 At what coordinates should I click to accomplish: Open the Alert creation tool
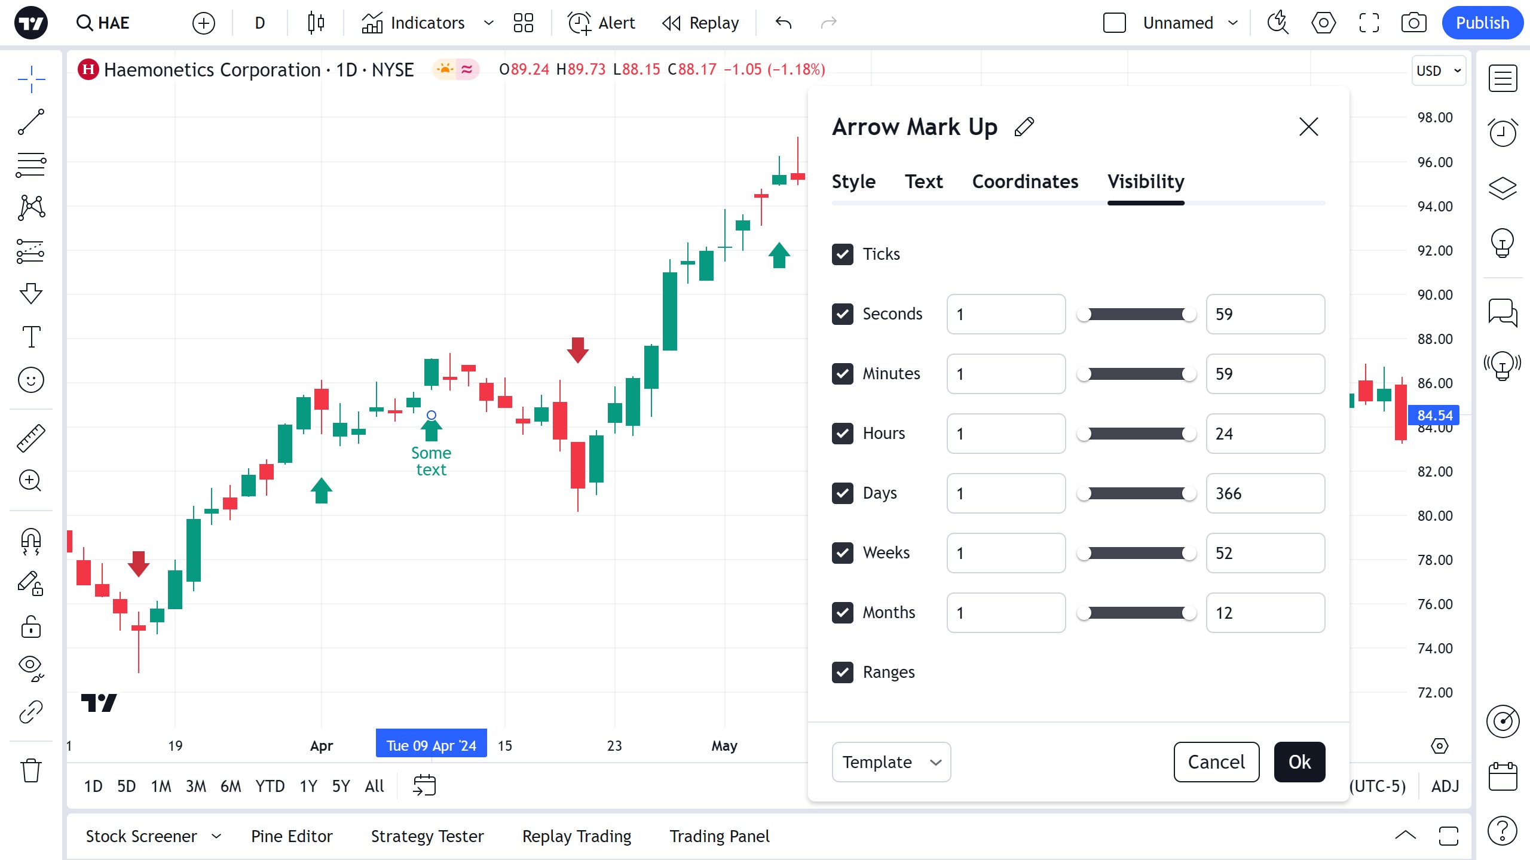pos(601,23)
